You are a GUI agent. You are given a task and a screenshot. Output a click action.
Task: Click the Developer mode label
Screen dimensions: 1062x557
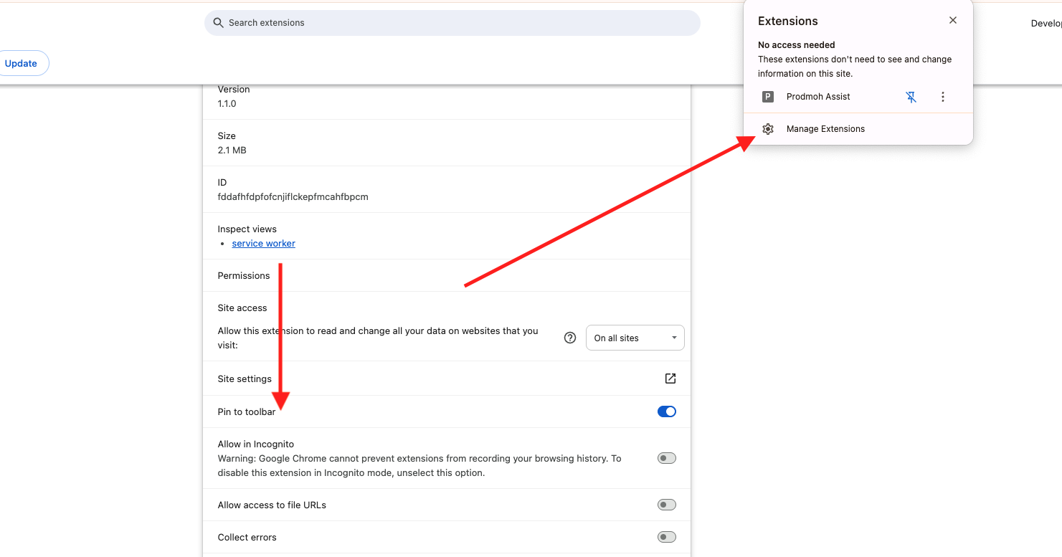[x=1047, y=22]
